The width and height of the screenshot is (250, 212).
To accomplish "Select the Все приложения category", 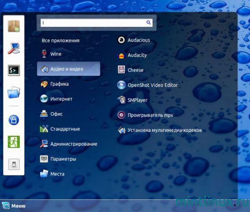I will 60,41.
